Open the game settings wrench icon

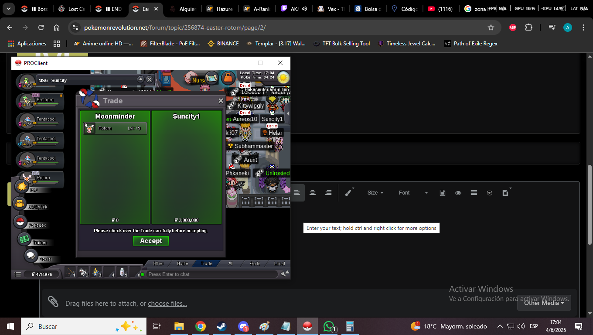[x=284, y=274]
